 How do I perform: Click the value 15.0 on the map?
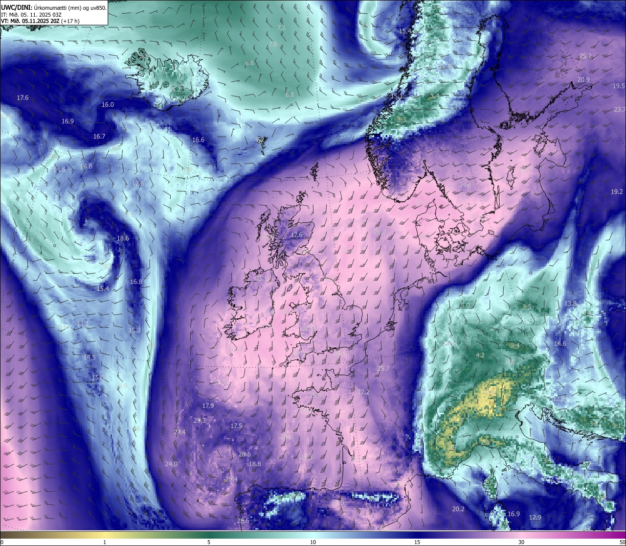(98, 378)
